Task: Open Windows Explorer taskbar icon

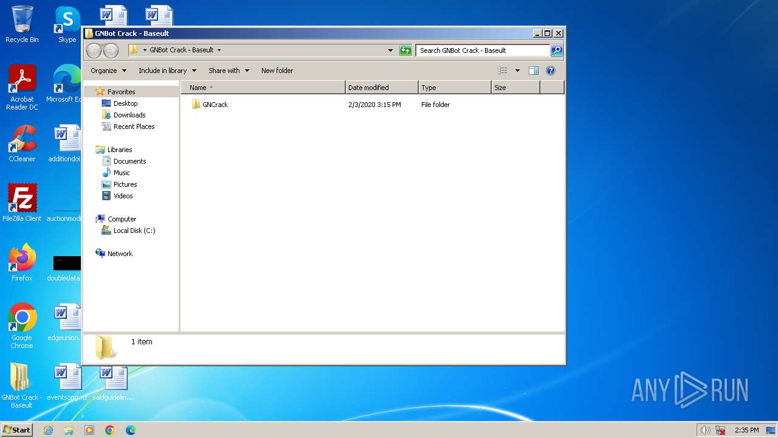Action: click(69, 430)
